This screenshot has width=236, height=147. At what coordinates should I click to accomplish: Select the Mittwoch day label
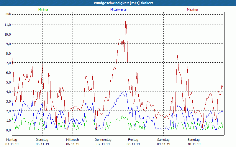click(73, 140)
